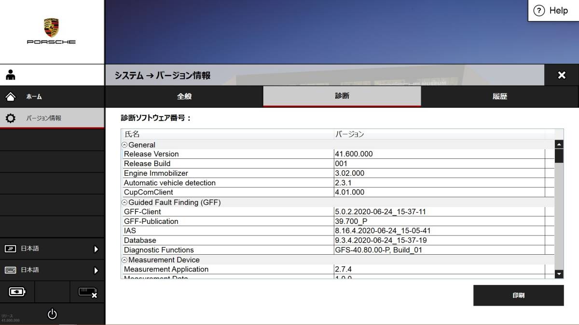This screenshot has height=325, width=579.
Task: Click the 診断 tab
Action: (x=342, y=96)
